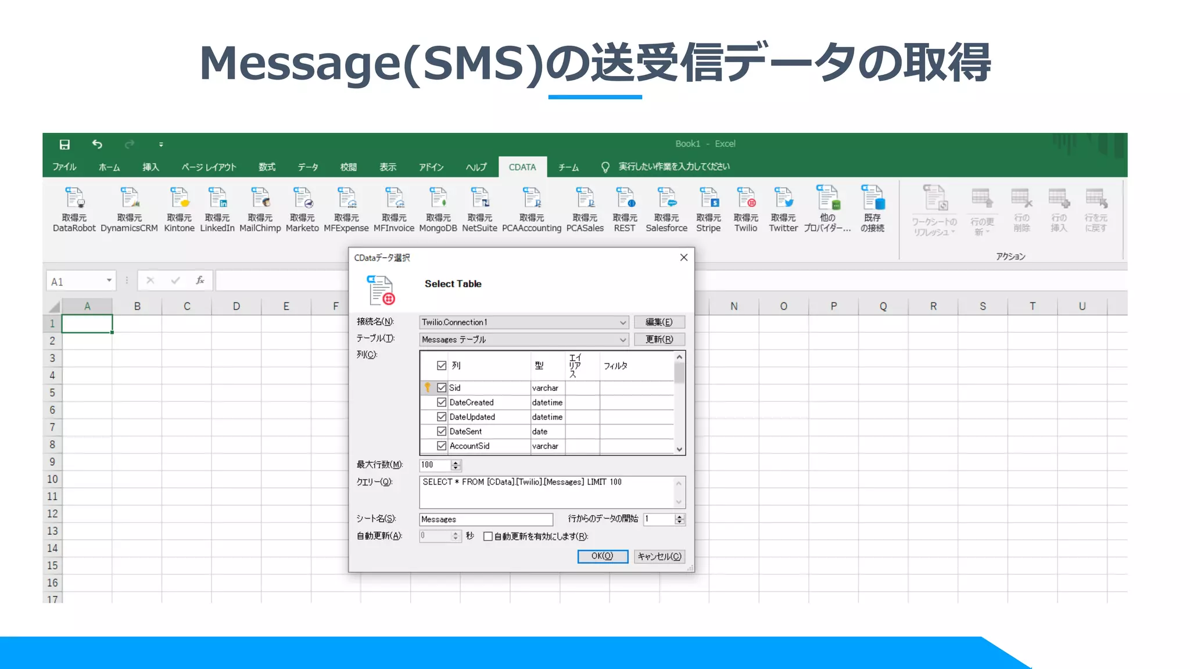Click the max rows (最大行数) spinner
This screenshot has width=1190, height=669.
coord(456,465)
